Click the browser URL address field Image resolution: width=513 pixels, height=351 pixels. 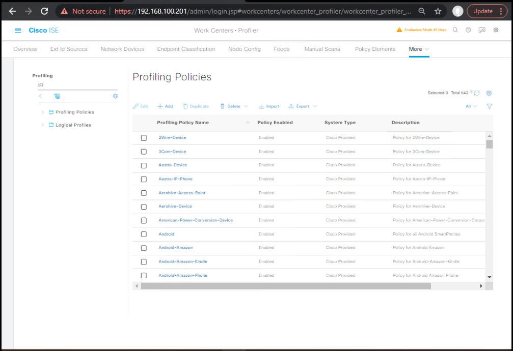263,11
